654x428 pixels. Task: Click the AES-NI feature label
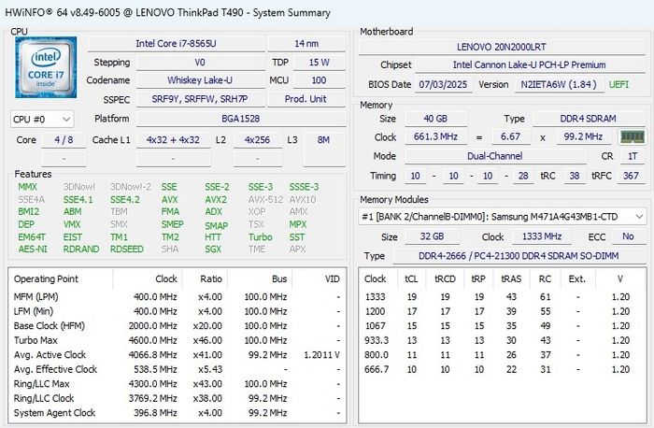(33, 249)
